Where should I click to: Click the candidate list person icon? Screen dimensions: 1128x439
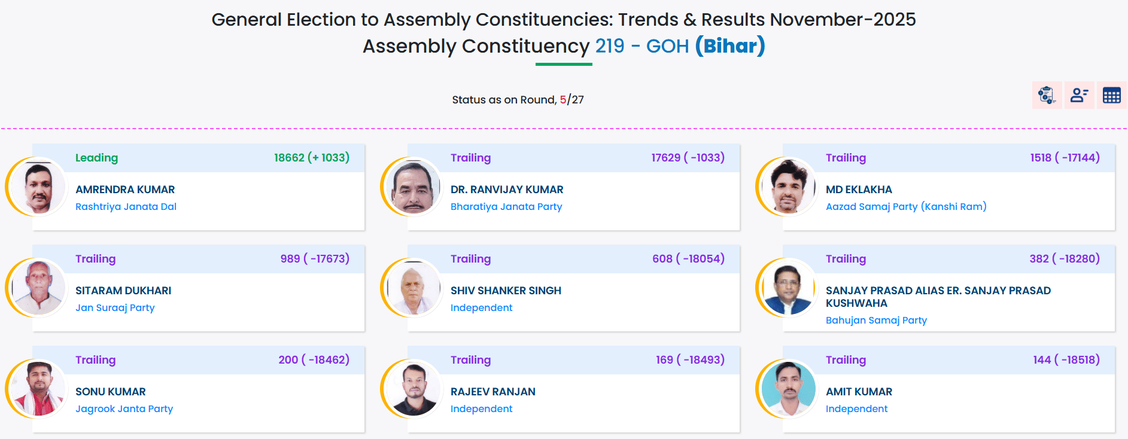[1079, 95]
